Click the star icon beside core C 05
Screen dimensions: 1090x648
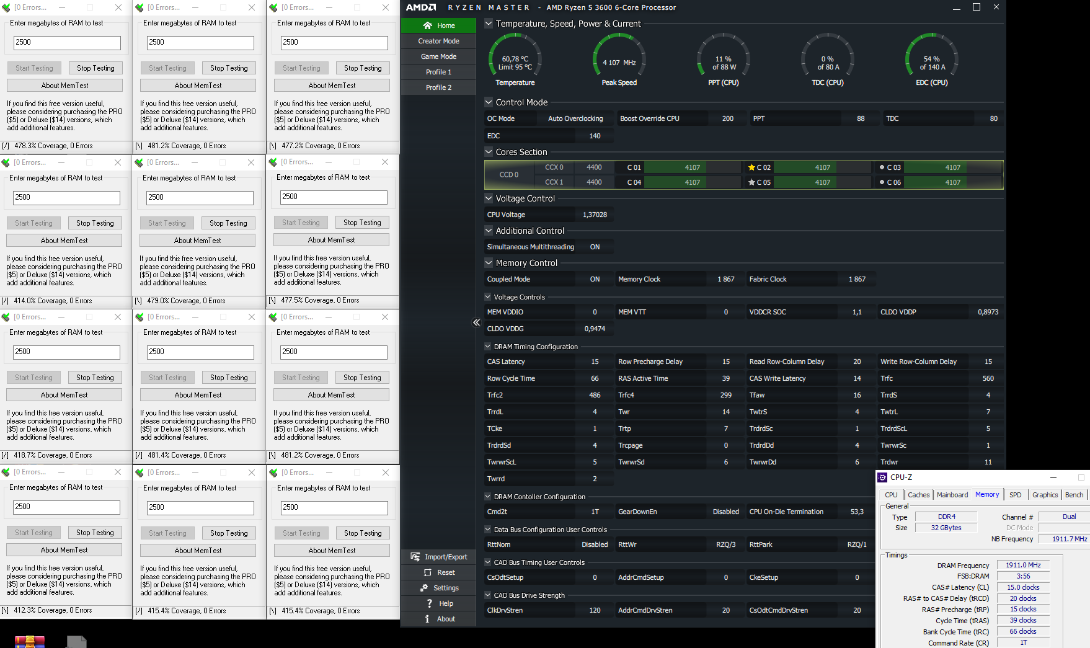pyautogui.click(x=751, y=182)
